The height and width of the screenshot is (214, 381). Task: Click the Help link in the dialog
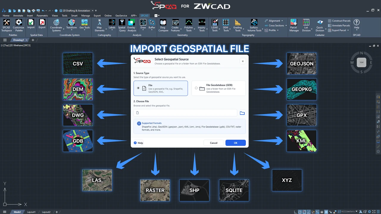138,143
